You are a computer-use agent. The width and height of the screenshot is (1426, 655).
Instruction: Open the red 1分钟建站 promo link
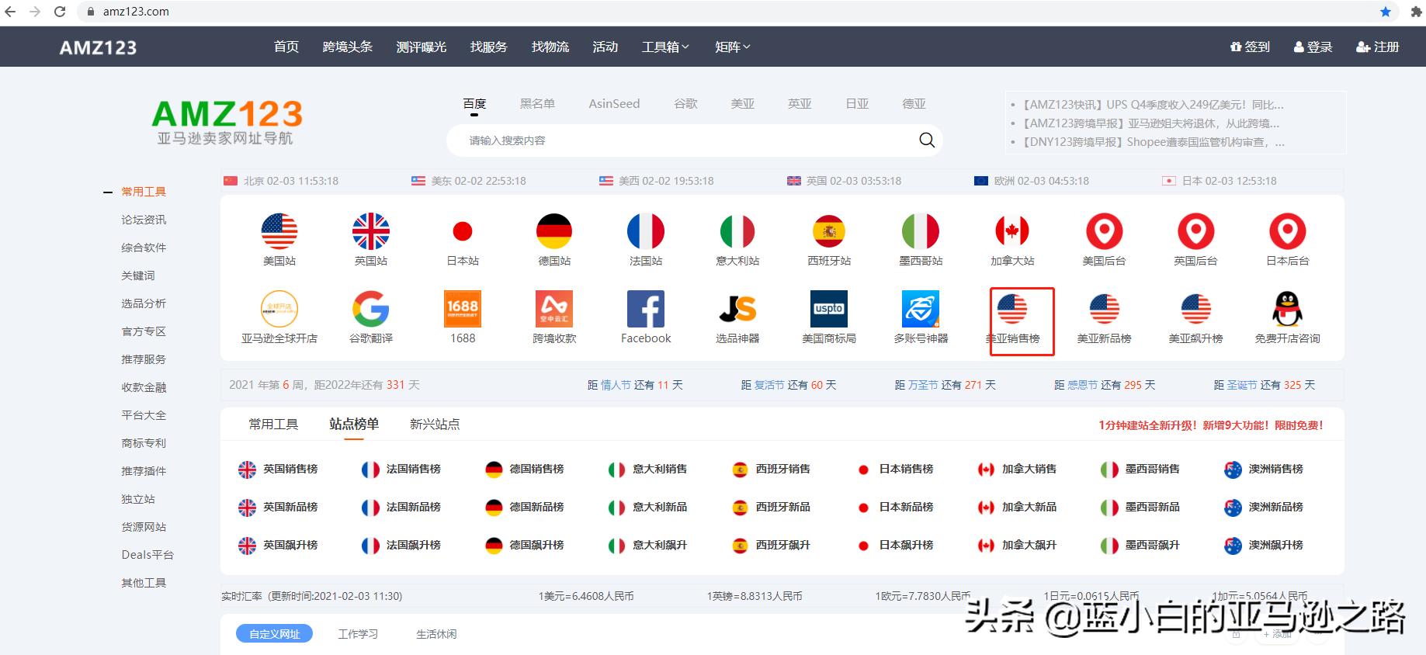1211,425
